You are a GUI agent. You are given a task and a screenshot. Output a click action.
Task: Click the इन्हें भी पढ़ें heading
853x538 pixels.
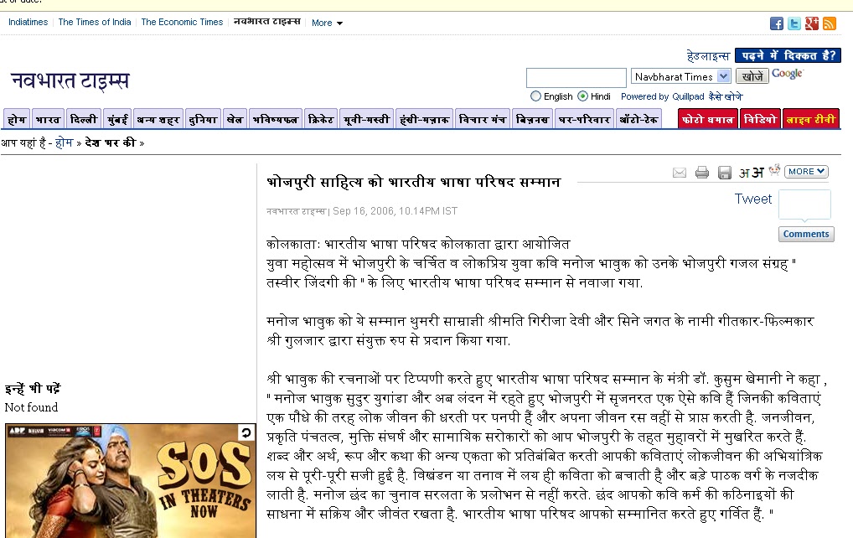pyautogui.click(x=33, y=388)
